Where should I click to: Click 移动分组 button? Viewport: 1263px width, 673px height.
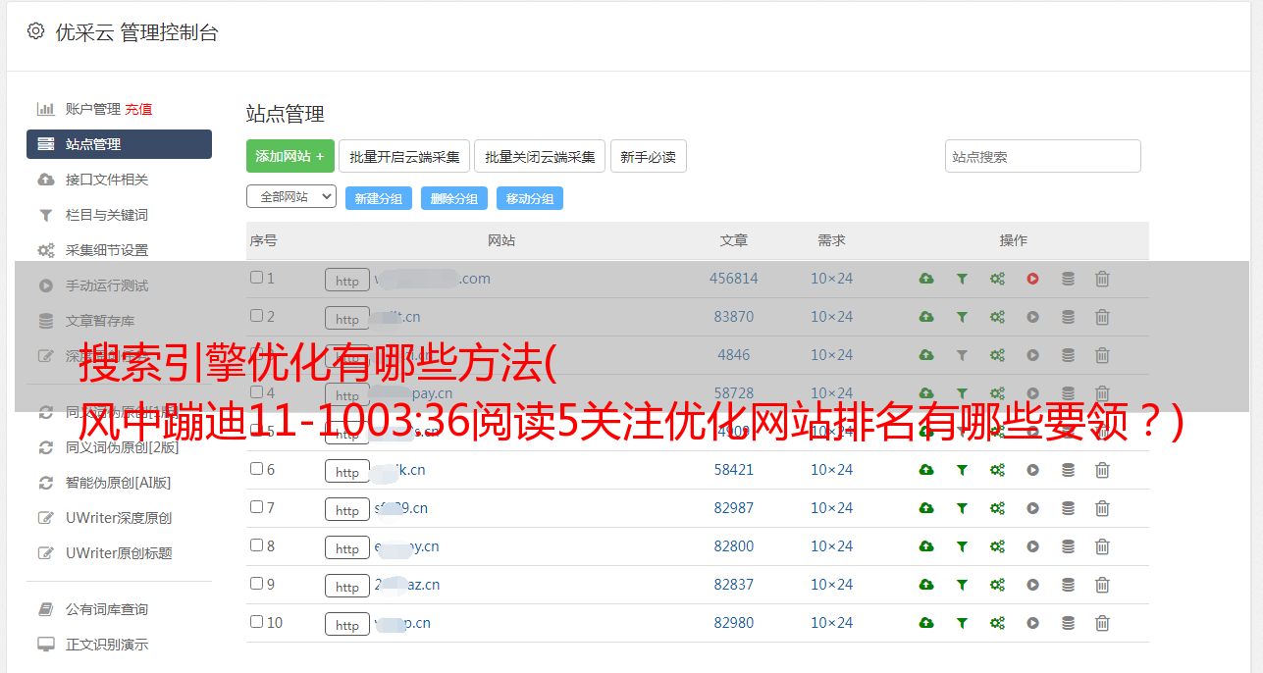530,198
